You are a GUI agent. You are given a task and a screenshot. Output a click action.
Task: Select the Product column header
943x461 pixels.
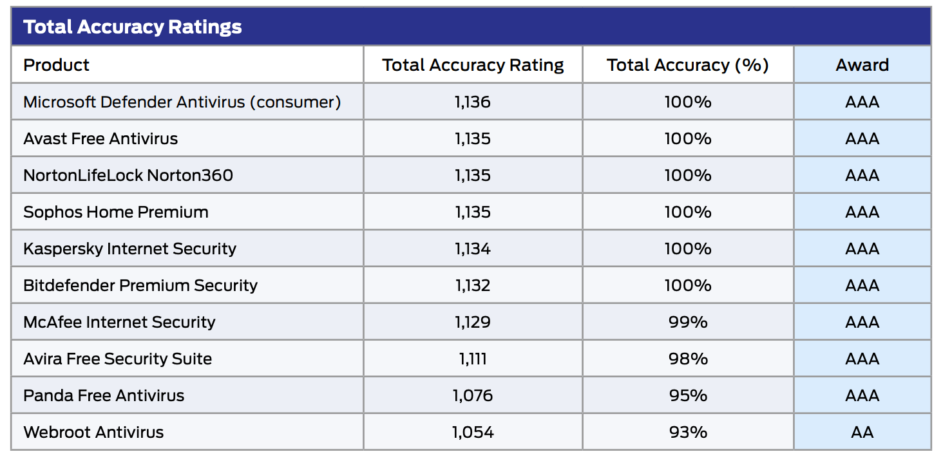(57, 65)
